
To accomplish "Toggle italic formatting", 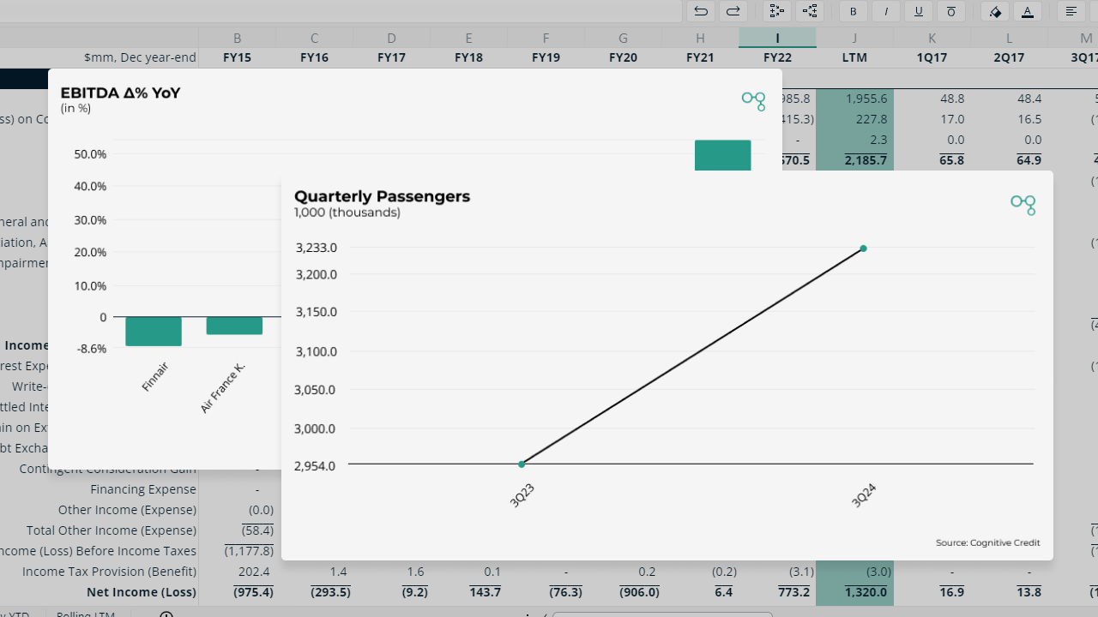I will 885,11.
